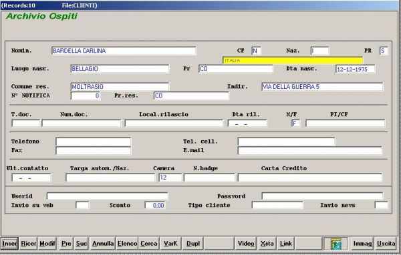Click the Camera field showing 12

(170, 178)
